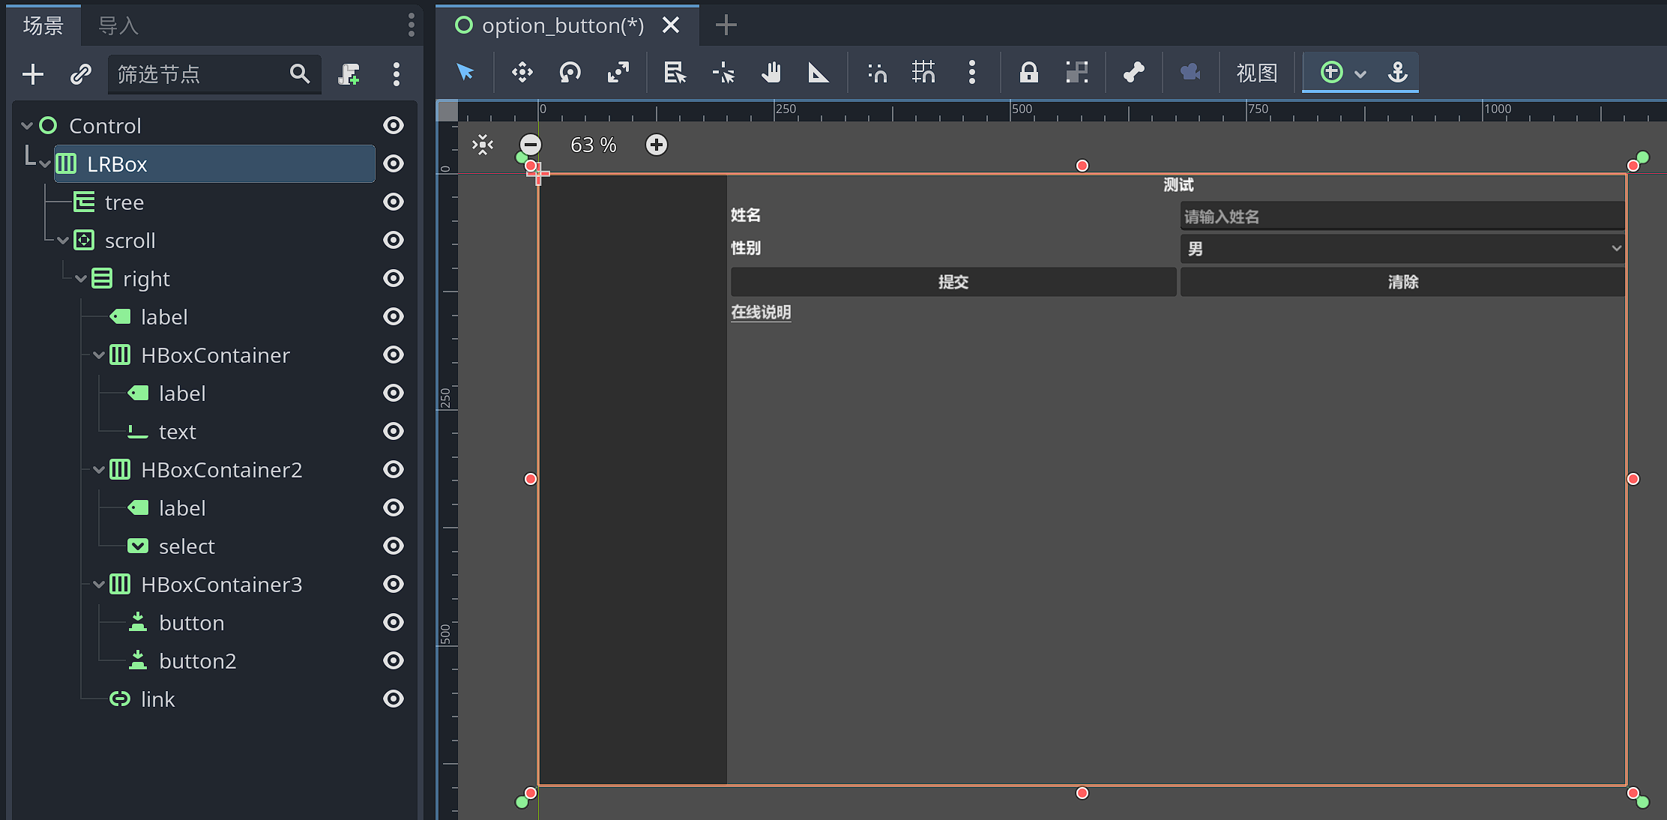
Task: Instance a child scene via link icon
Action: tap(81, 74)
